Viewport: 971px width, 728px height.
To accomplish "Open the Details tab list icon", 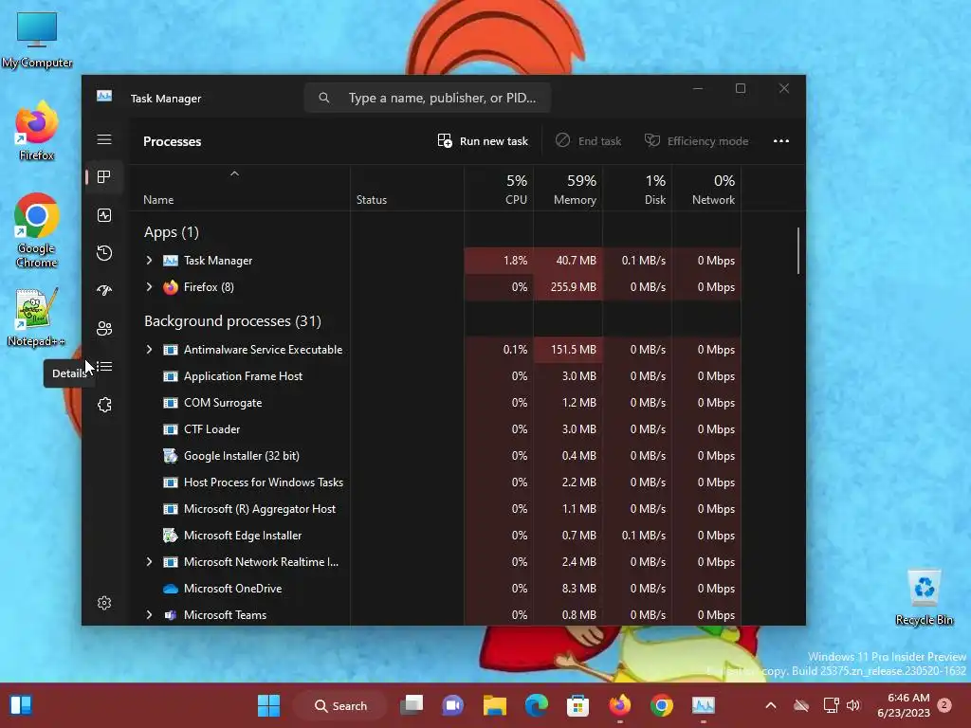I will [104, 367].
